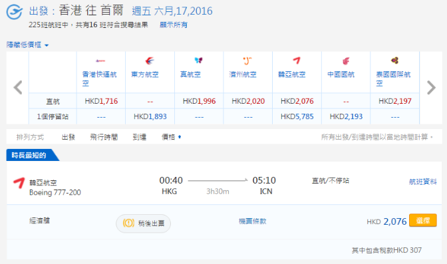Click the arrival time 05:10
The image size is (447, 264).
pyautogui.click(x=264, y=180)
